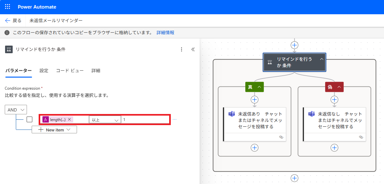Click the fx icon on the length expression
The width and height of the screenshot is (384, 184).
pos(46,119)
